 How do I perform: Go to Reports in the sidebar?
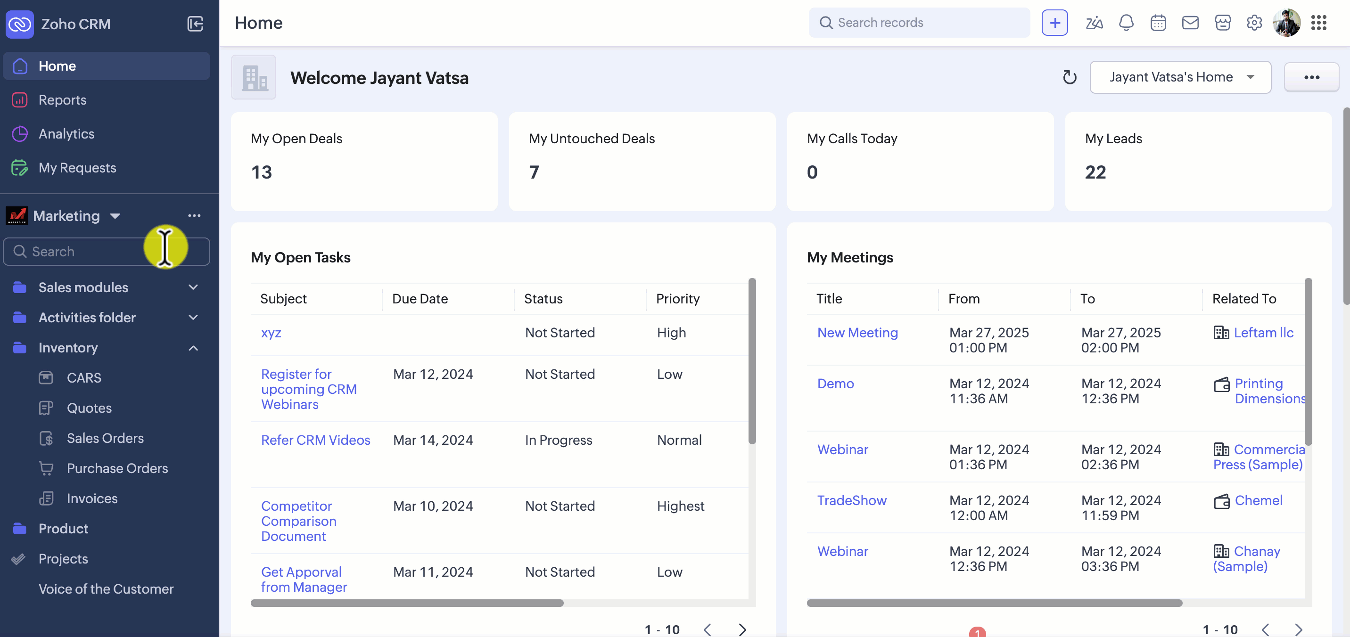click(62, 99)
